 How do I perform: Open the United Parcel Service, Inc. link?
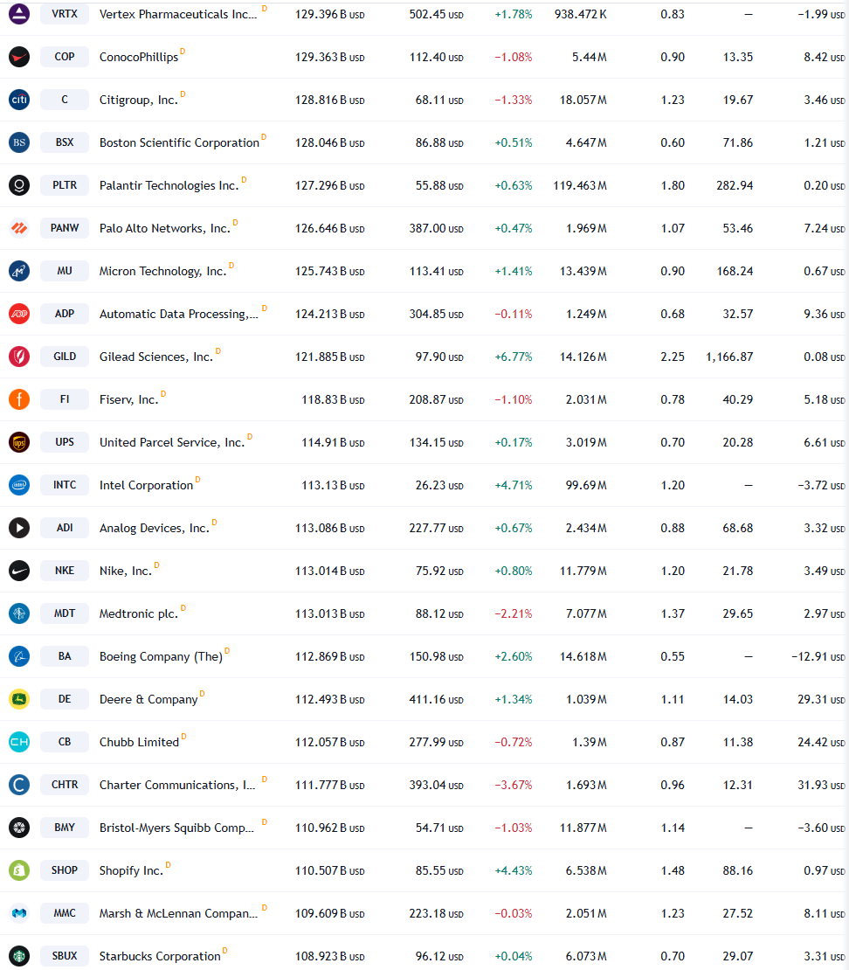click(x=172, y=442)
